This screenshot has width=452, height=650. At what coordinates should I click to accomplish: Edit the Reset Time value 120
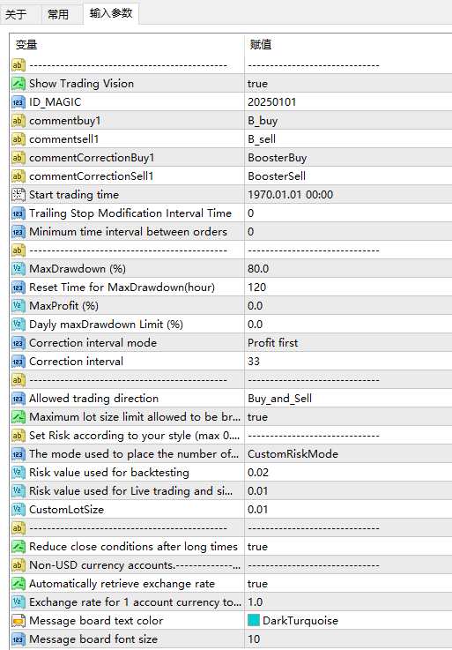pos(348,288)
